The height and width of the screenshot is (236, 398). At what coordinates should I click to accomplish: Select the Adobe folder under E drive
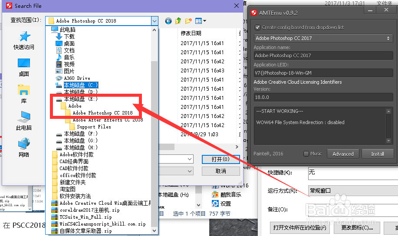(71, 106)
